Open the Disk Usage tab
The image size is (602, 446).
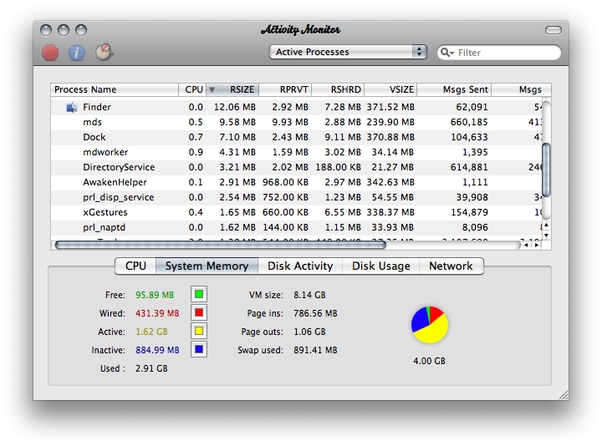coord(381,266)
